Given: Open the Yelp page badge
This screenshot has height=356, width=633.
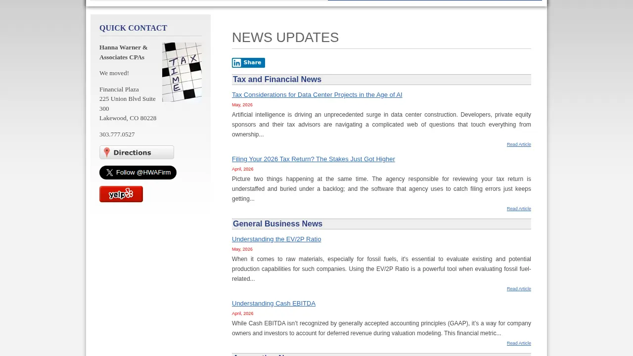Looking at the screenshot, I should pyautogui.click(x=121, y=194).
